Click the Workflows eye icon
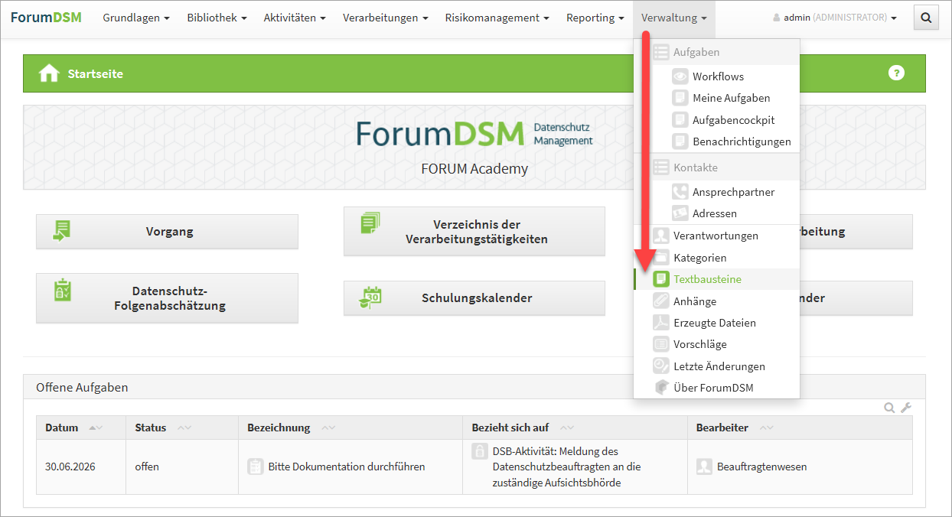 (x=680, y=76)
